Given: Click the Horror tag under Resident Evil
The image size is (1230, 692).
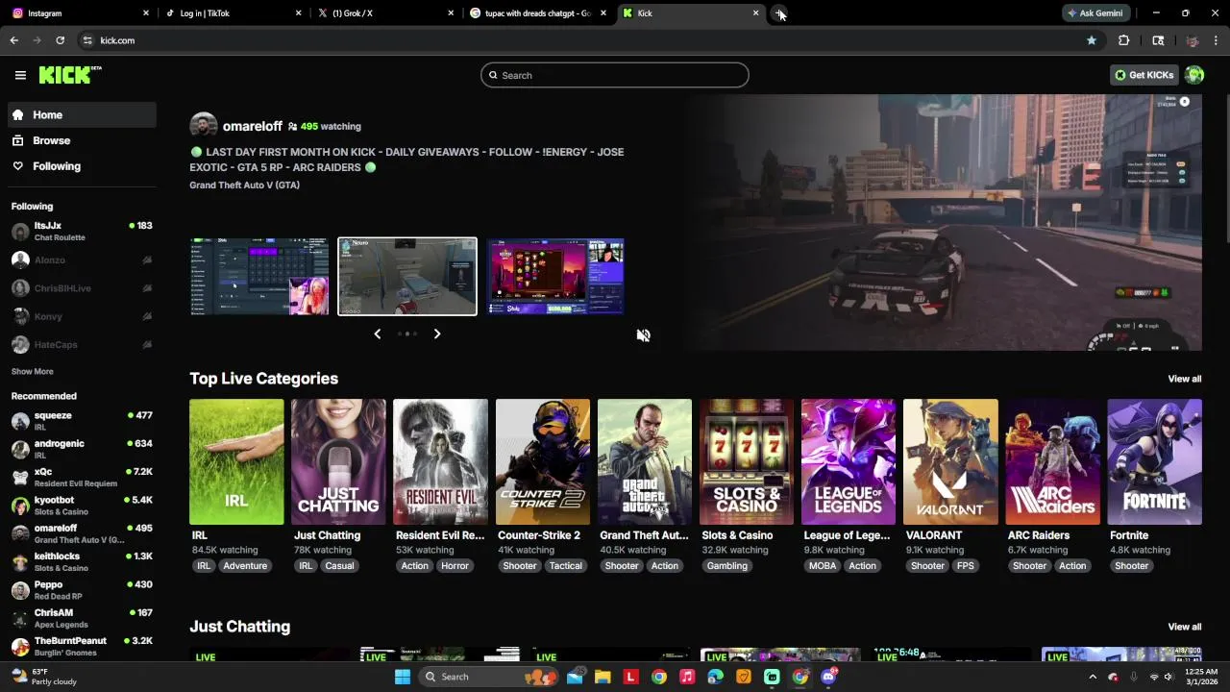Looking at the screenshot, I should point(455,566).
